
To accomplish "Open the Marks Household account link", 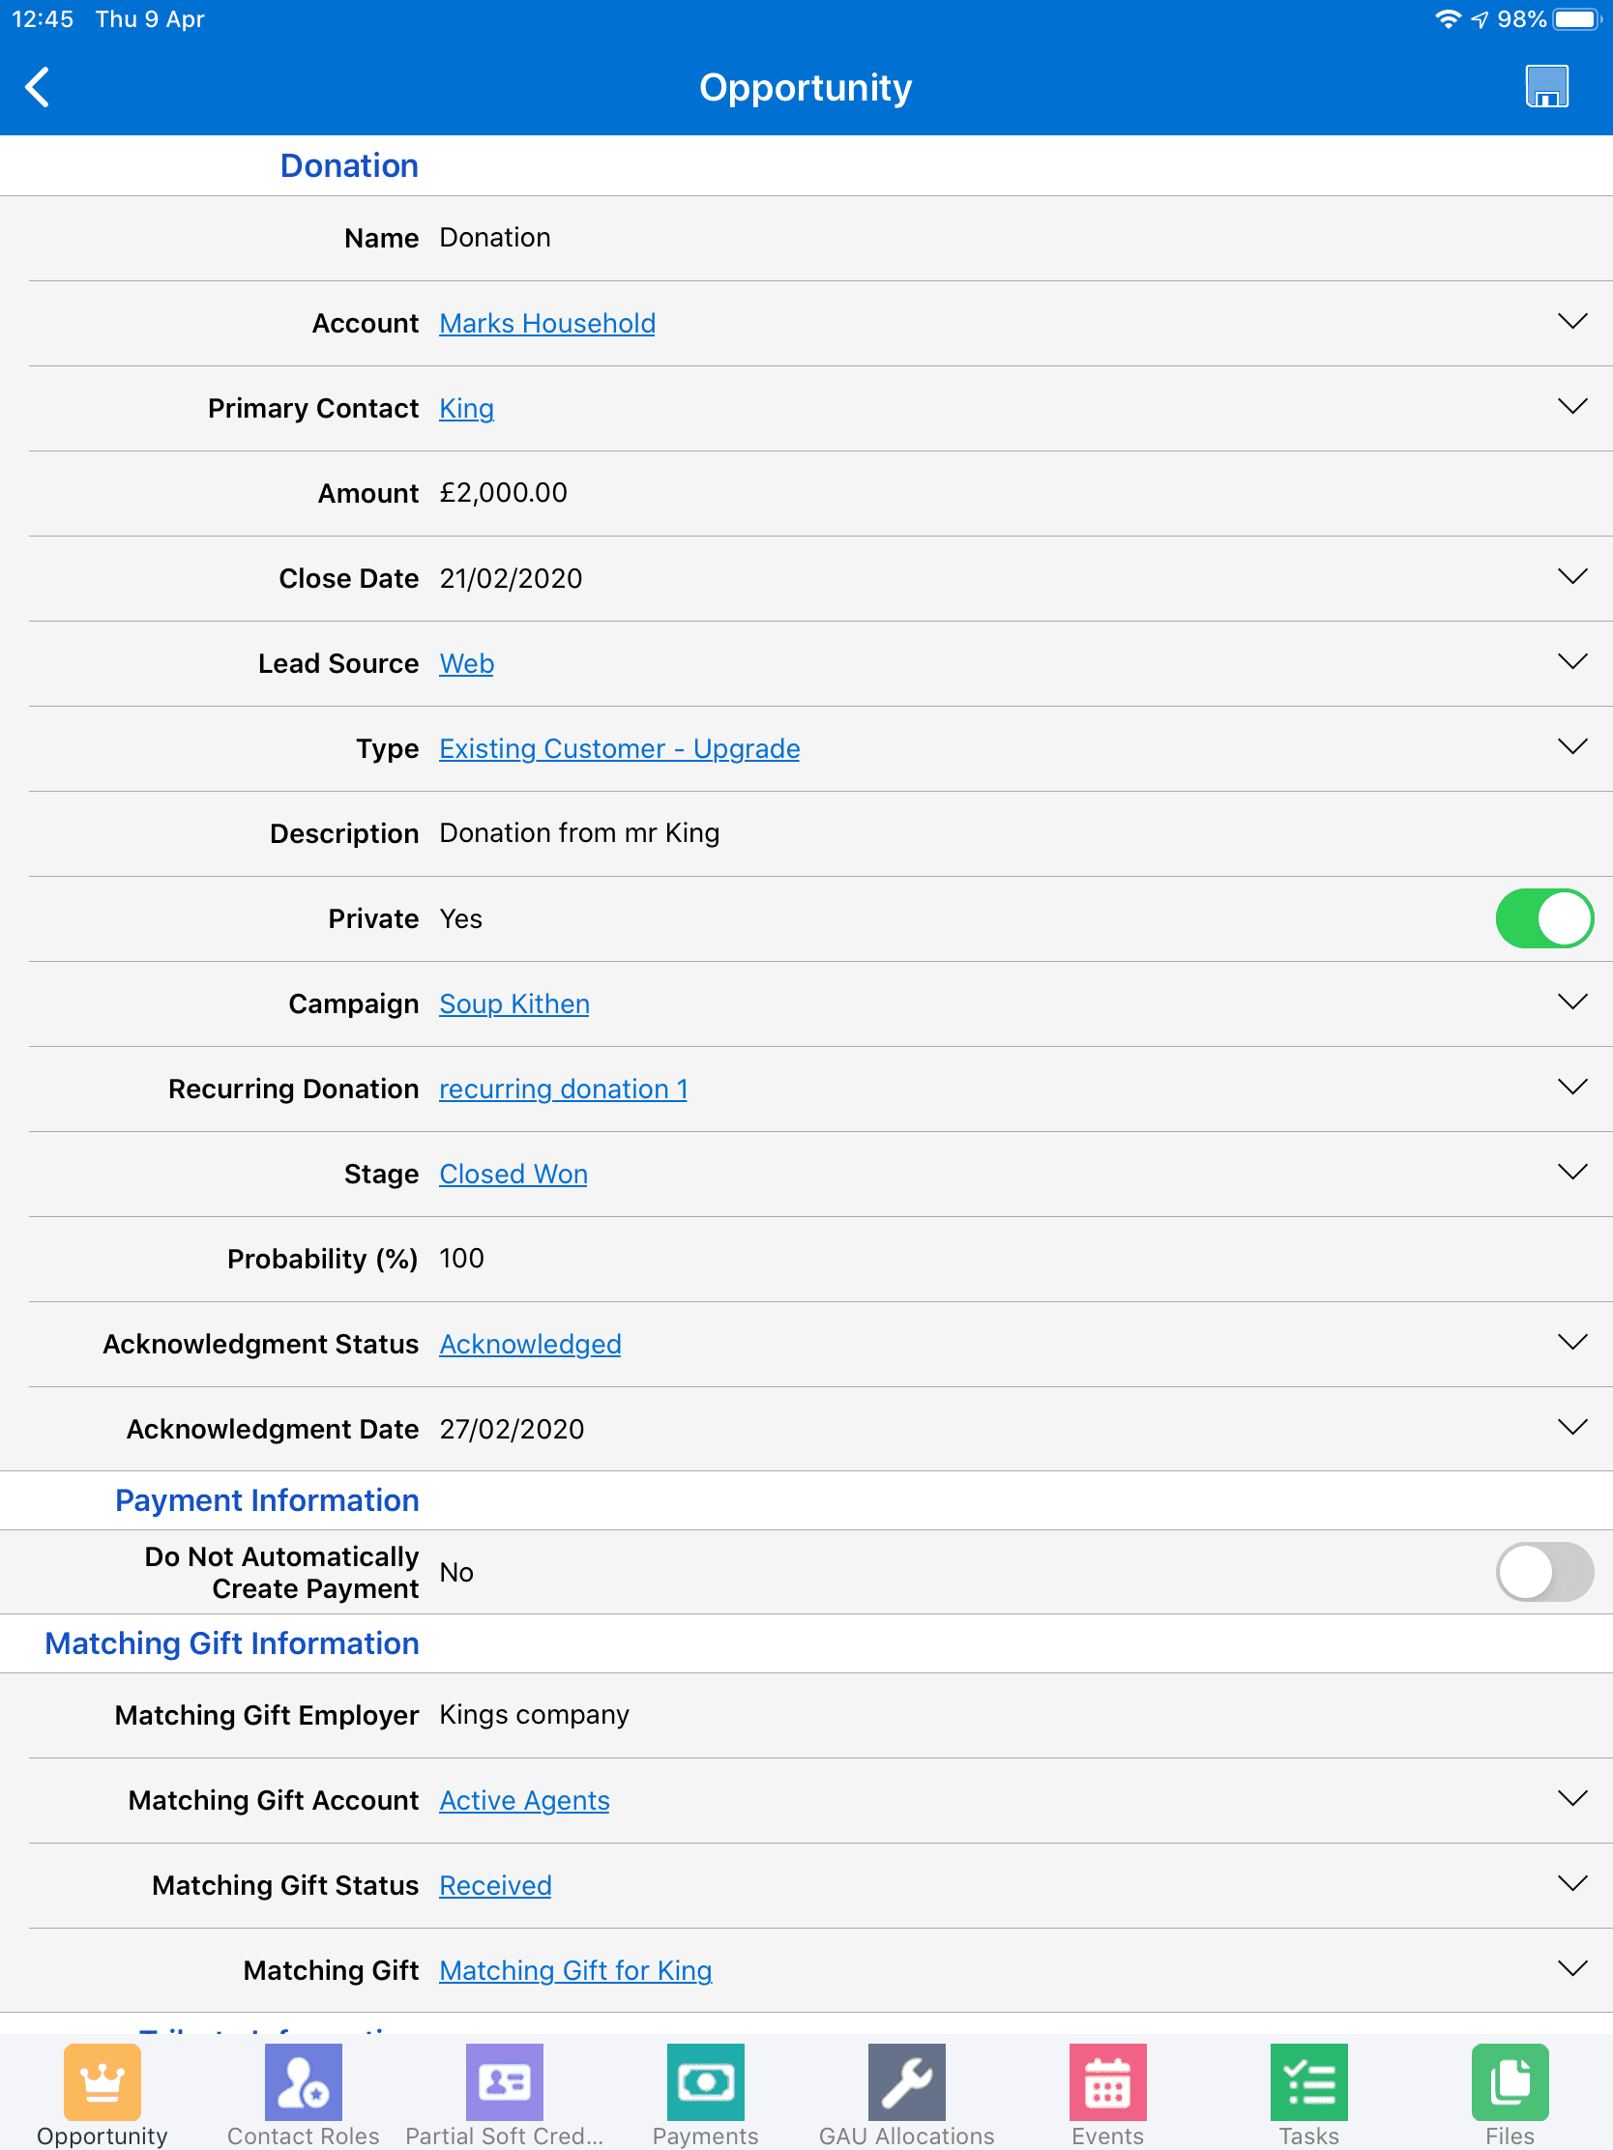I will coord(547,324).
